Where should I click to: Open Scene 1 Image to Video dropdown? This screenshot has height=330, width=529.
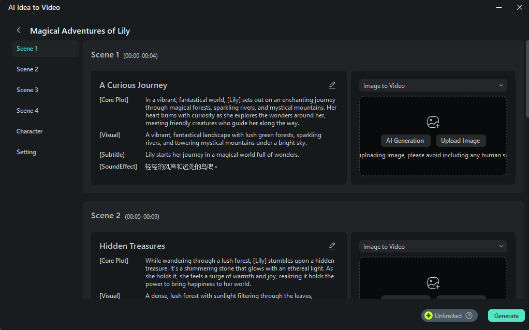coord(433,86)
